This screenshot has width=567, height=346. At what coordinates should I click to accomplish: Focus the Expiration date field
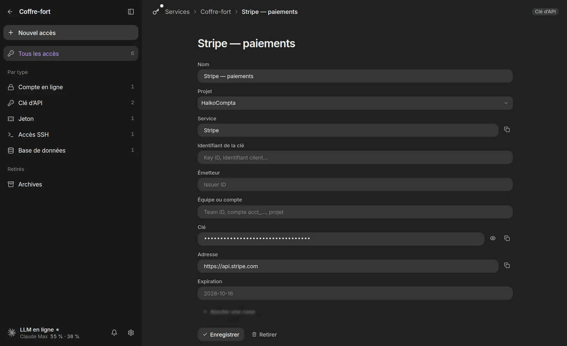coord(355,293)
